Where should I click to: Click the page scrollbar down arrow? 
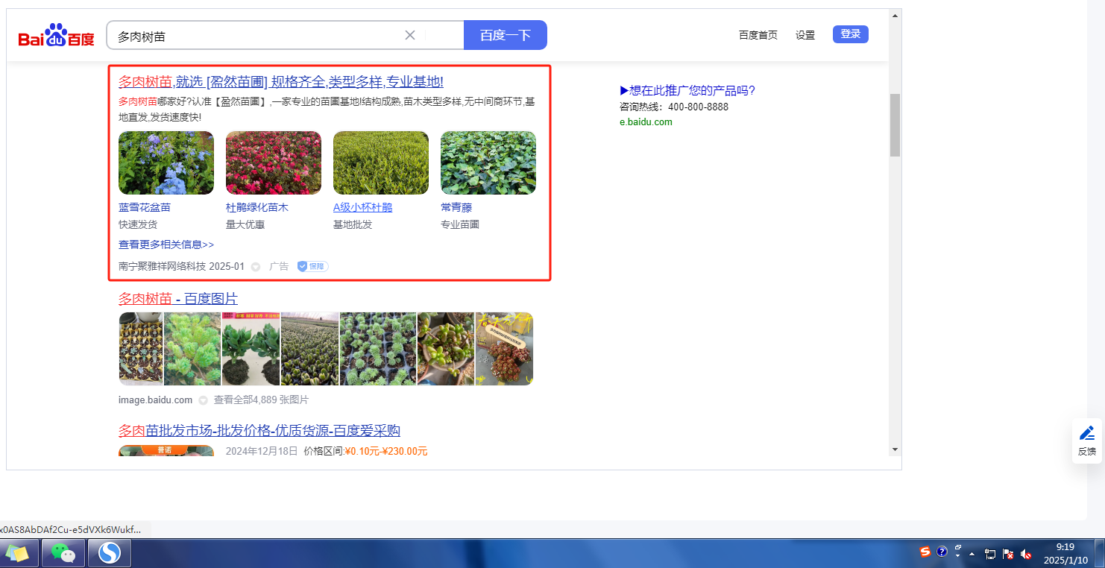pyautogui.click(x=895, y=449)
